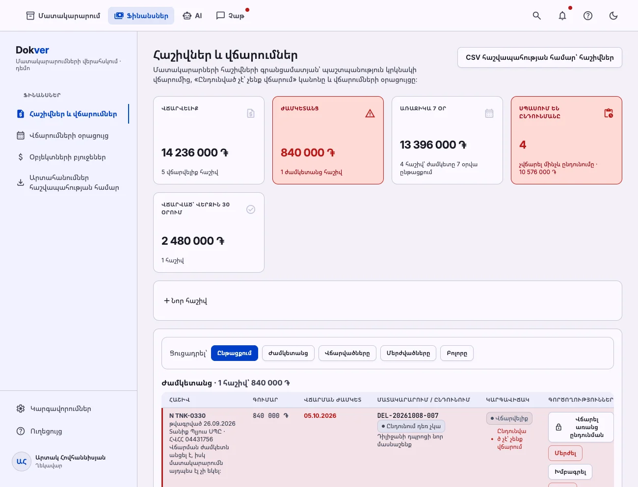Toggle dark mode moon icon

coord(613,16)
